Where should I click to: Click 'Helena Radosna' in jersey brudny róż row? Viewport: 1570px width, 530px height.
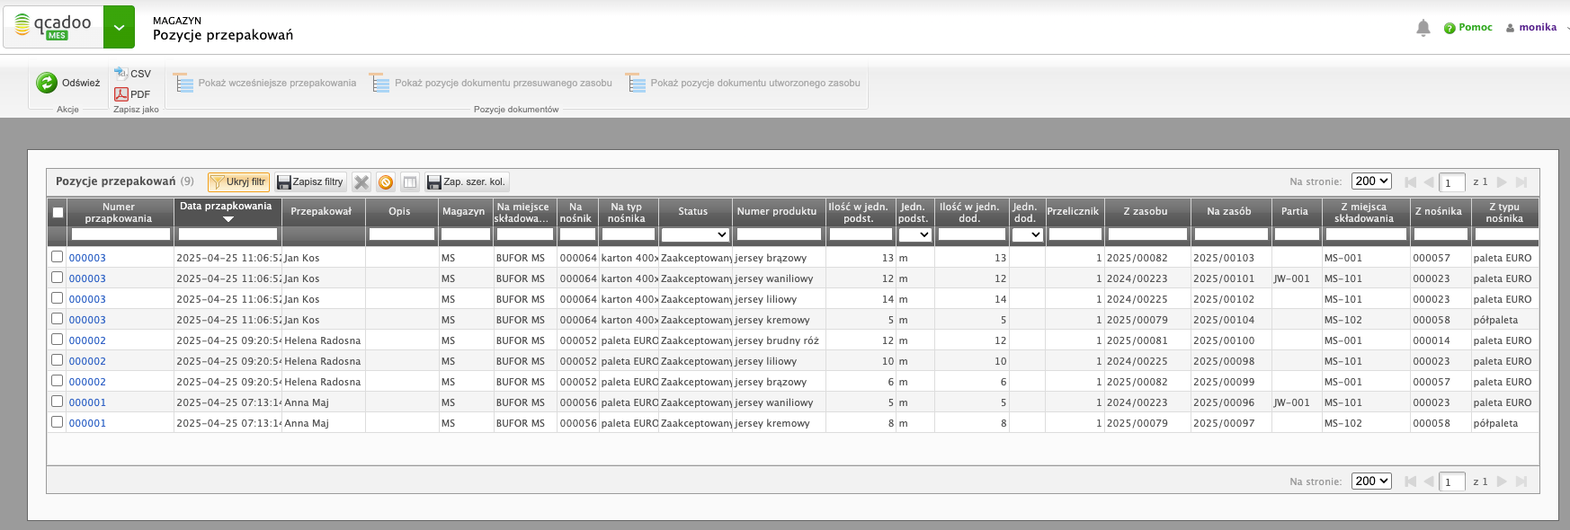[x=323, y=340]
